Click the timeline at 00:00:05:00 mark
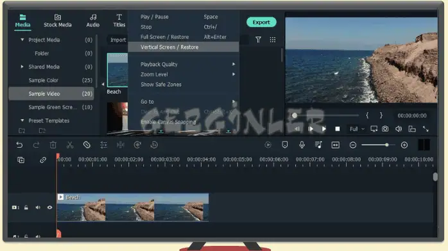The height and width of the screenshot is (251, 448). 237,159
